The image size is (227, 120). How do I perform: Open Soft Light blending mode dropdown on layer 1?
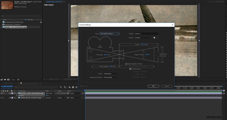point(50,93)
